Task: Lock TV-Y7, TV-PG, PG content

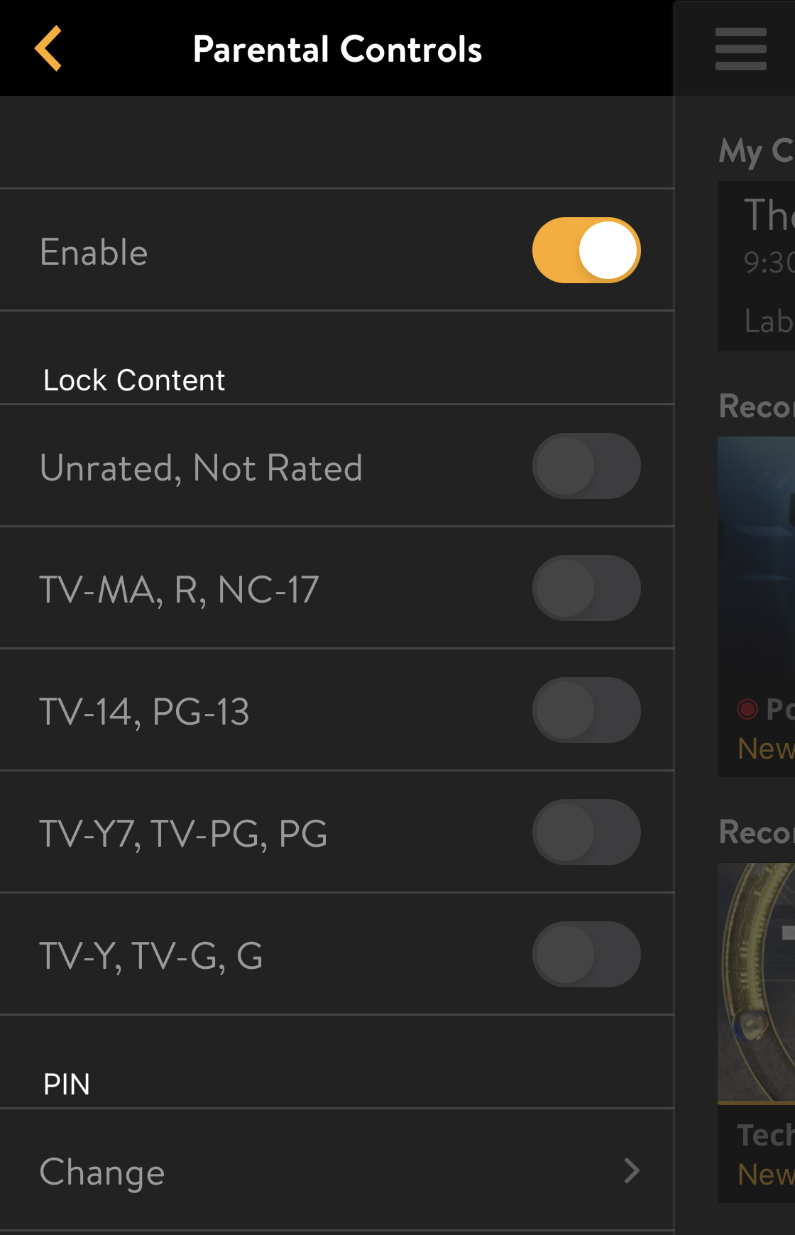Action: (586, 833)
